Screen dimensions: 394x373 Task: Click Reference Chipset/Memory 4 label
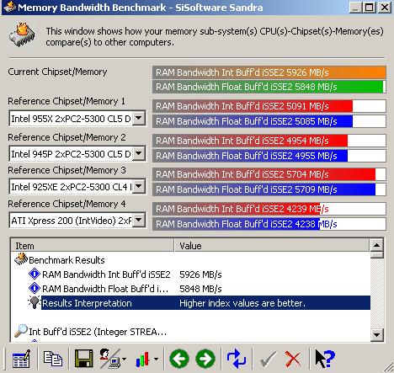(x=67, y=204)
